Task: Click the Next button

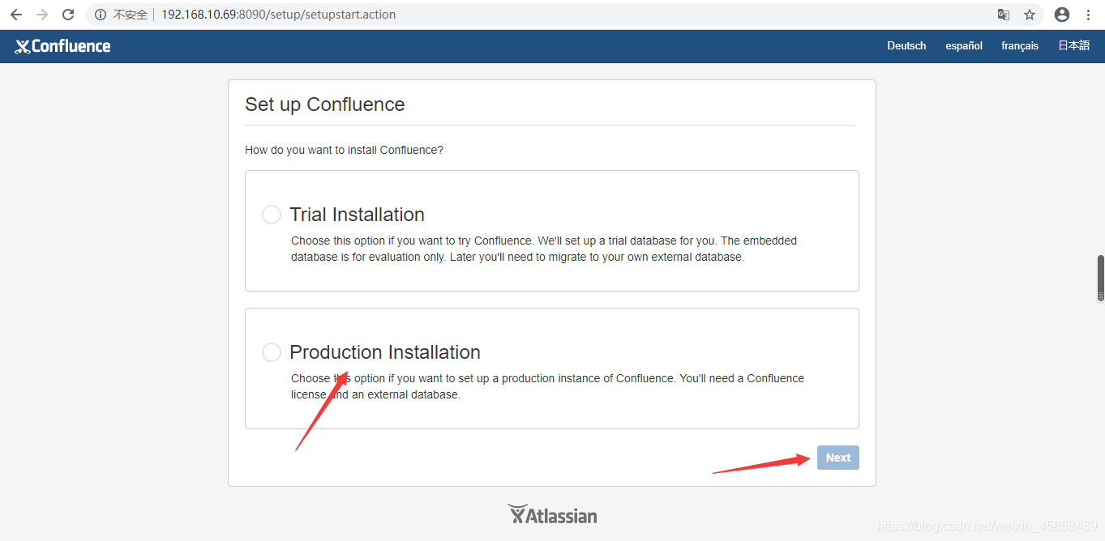Action: coord(838,458)
